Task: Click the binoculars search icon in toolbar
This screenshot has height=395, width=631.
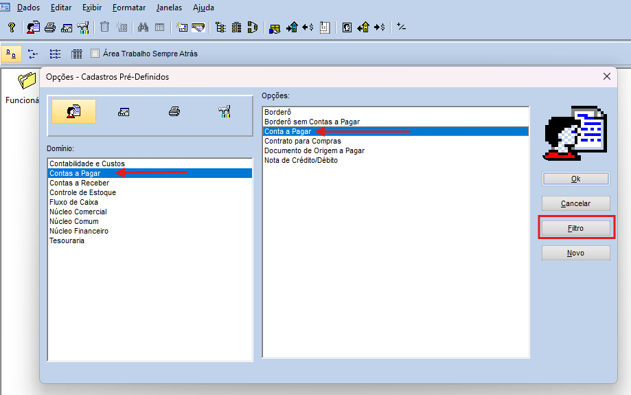Action: [x=143, y=27]
